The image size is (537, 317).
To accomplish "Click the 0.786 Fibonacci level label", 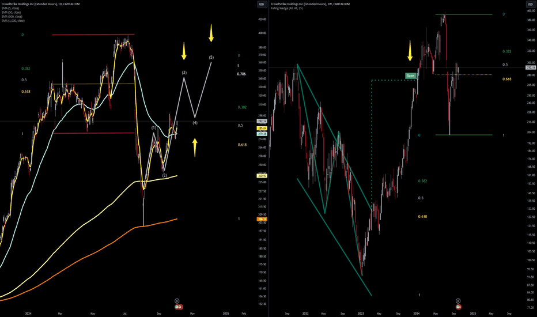I will click(x=241, y=74).
